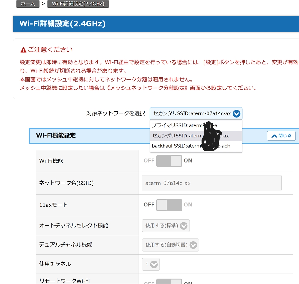
Task: Click the blue Wi-Fi詳細設定(2.4GHz) page title
Action: [62, 24]
